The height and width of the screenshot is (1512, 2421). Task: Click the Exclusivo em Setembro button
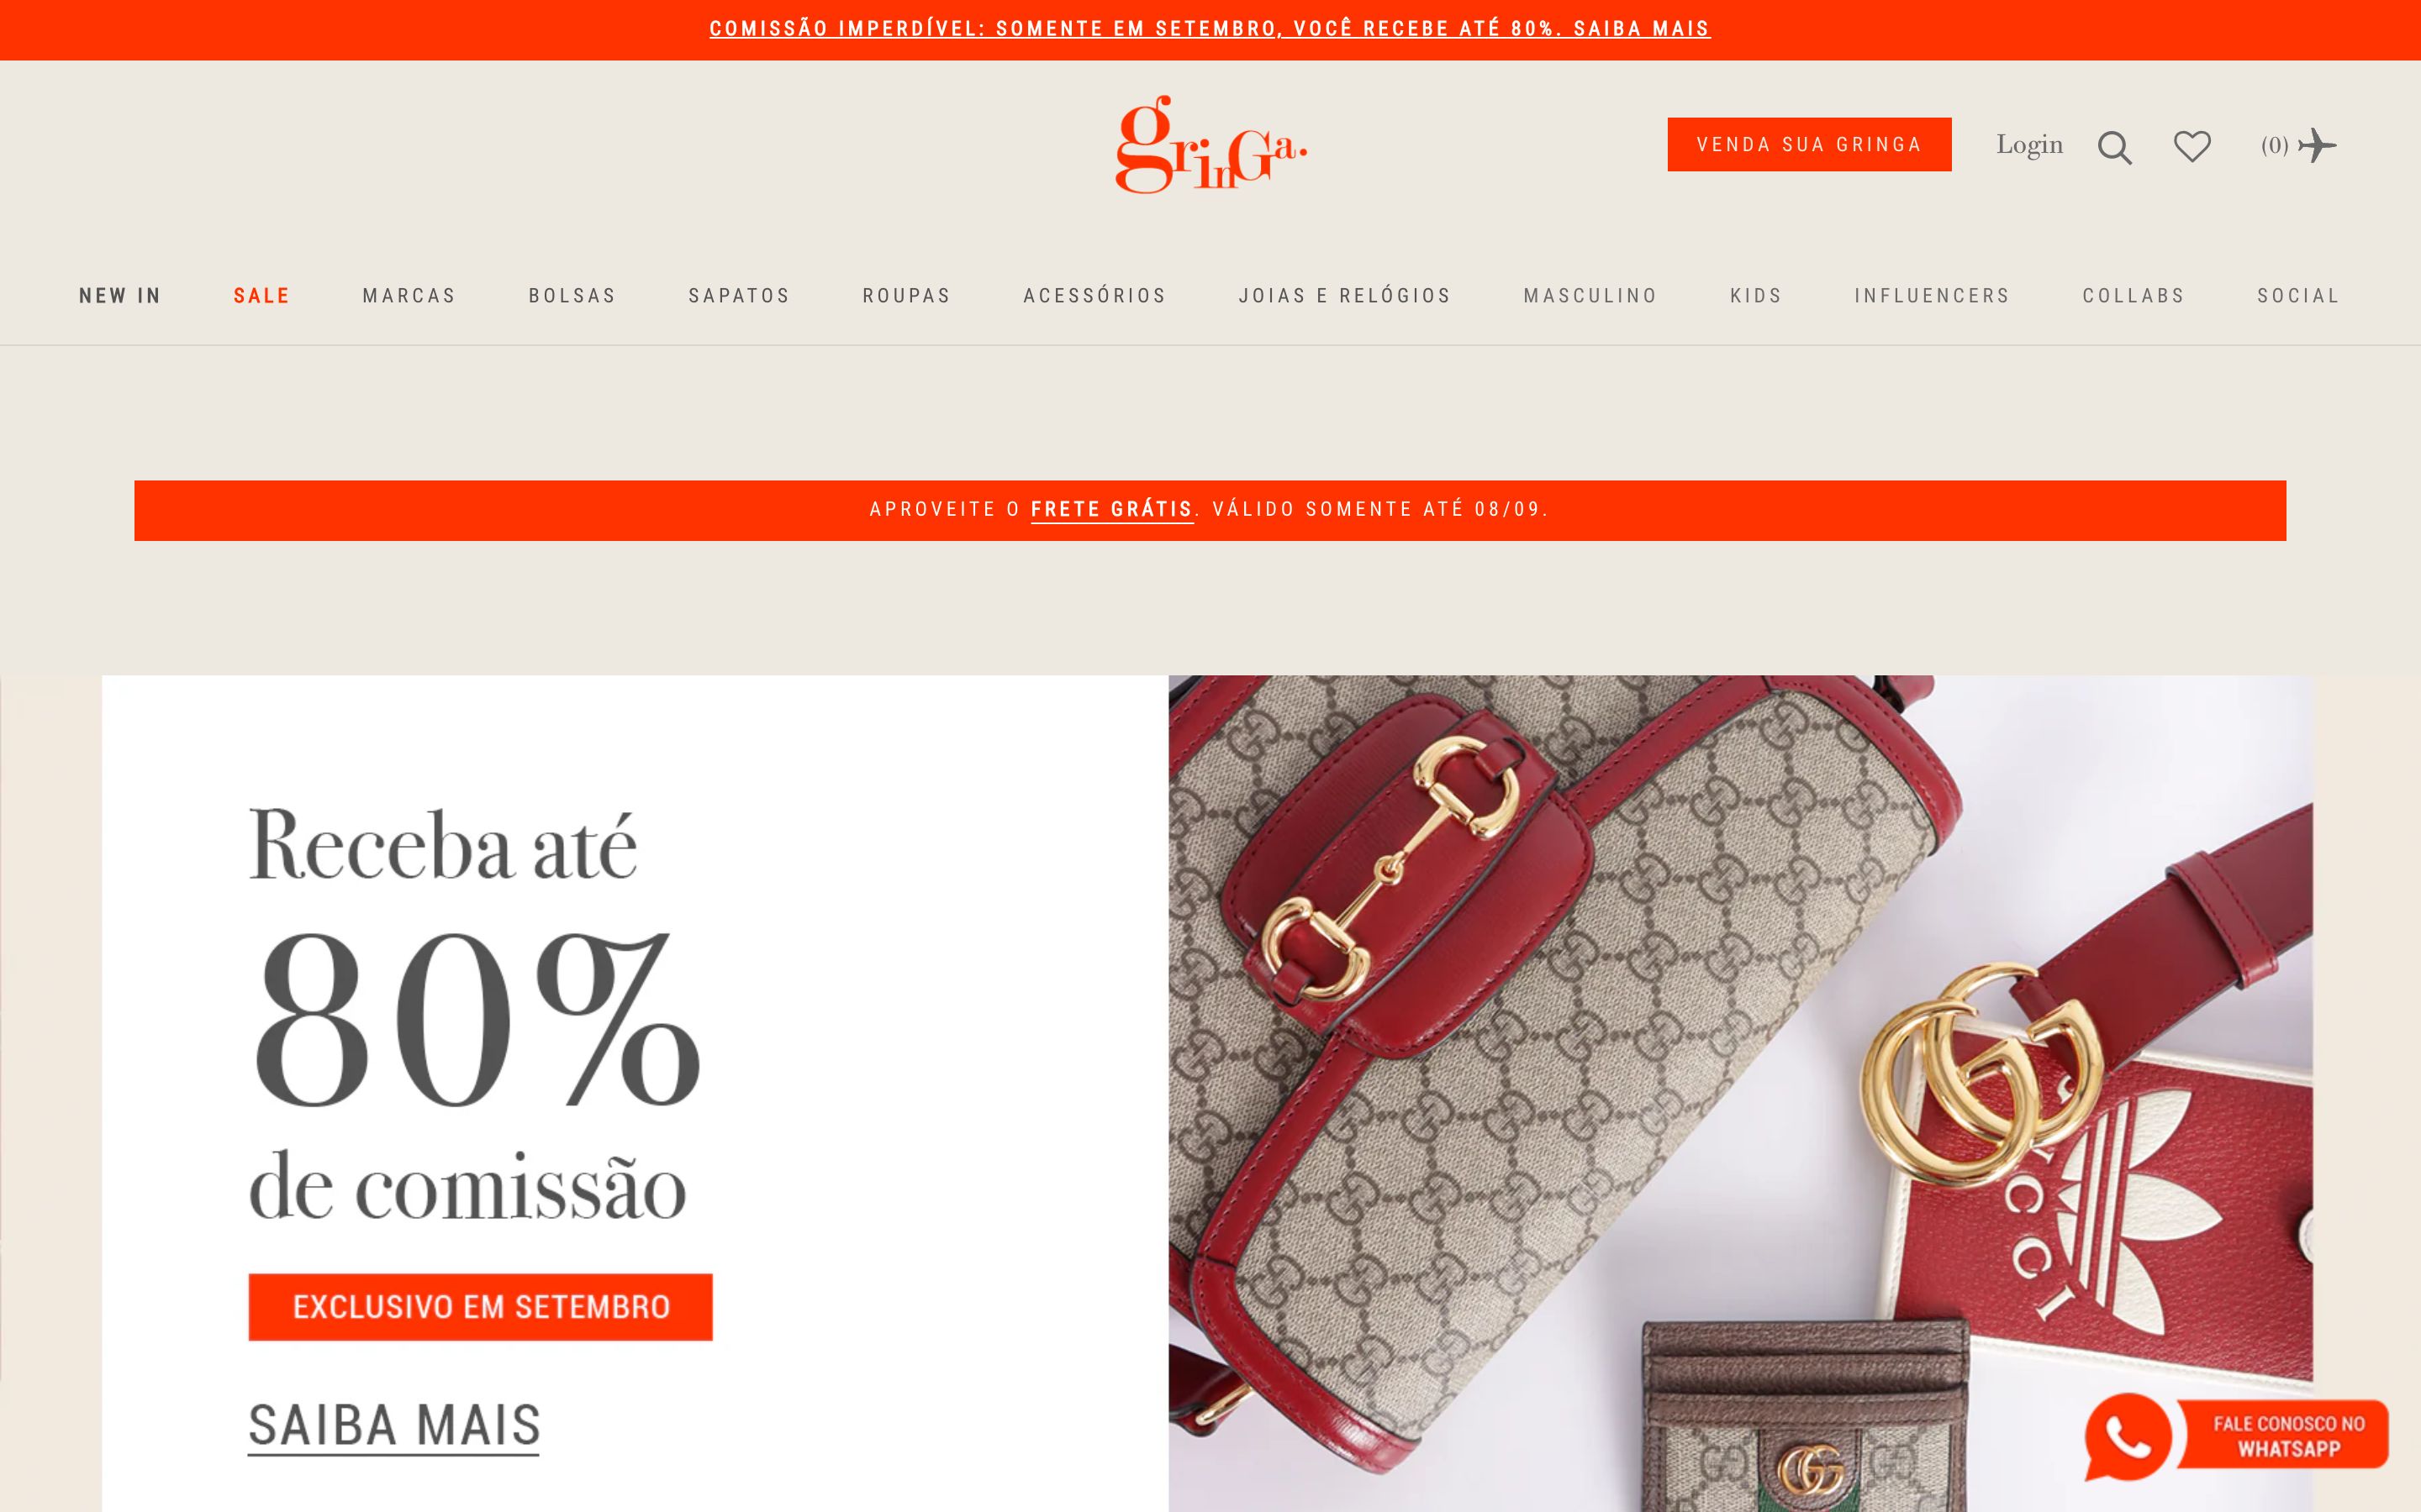click(480, 1307)
